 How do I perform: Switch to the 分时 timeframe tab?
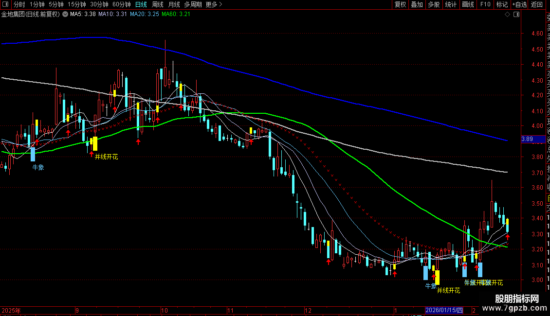click(x=19, y=4)
